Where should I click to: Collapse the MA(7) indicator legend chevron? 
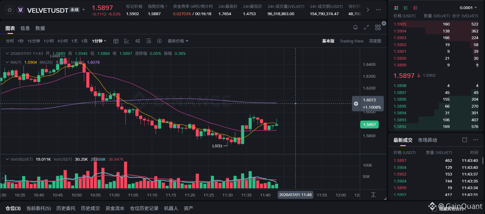[7, 62]
